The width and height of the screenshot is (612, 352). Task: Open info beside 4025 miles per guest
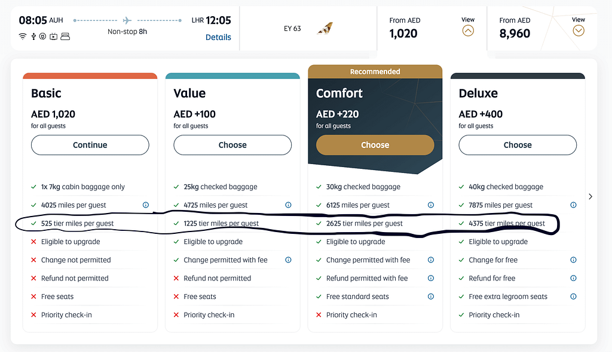point(145,205)
